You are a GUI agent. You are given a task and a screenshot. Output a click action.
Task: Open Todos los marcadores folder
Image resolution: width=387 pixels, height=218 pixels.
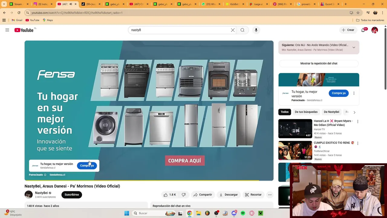coord(370,20)
